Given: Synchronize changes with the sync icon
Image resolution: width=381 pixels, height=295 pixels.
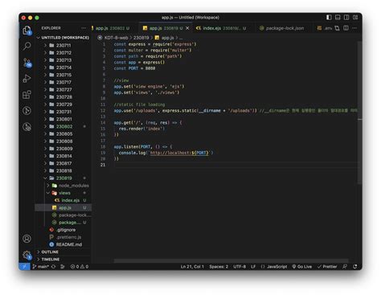Looking at the screenshot, I should pyautogui.click(x=54, y=267).
